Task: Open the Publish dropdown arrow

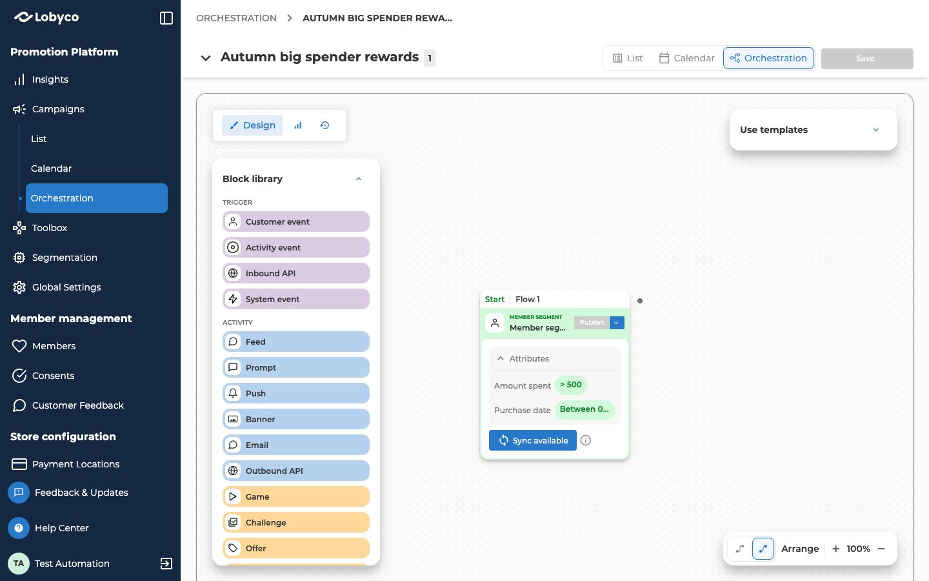Action: coord(617,323)
